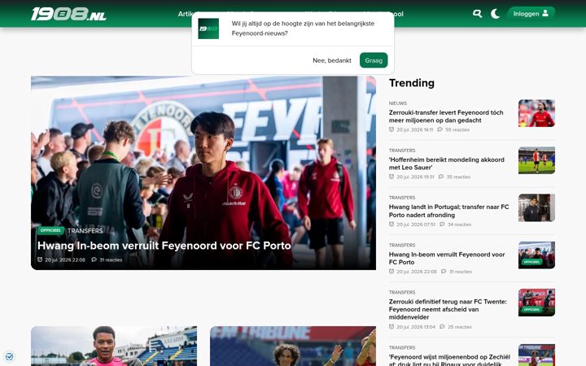Click date 20 jul. 2026 16:11
This screenshot has width=586, height=366.
(414, 129)
